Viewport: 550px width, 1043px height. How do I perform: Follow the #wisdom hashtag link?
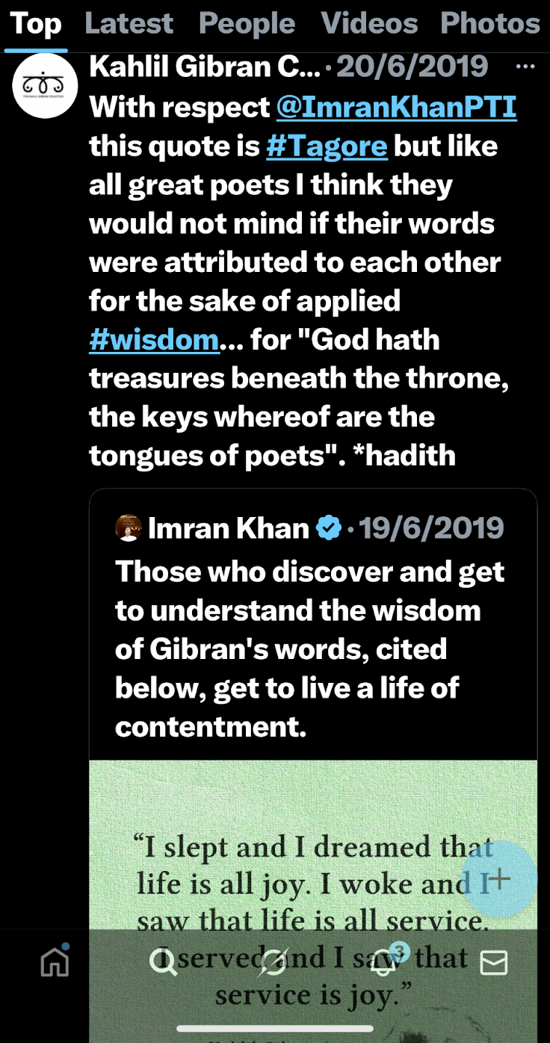pos(154,340)
